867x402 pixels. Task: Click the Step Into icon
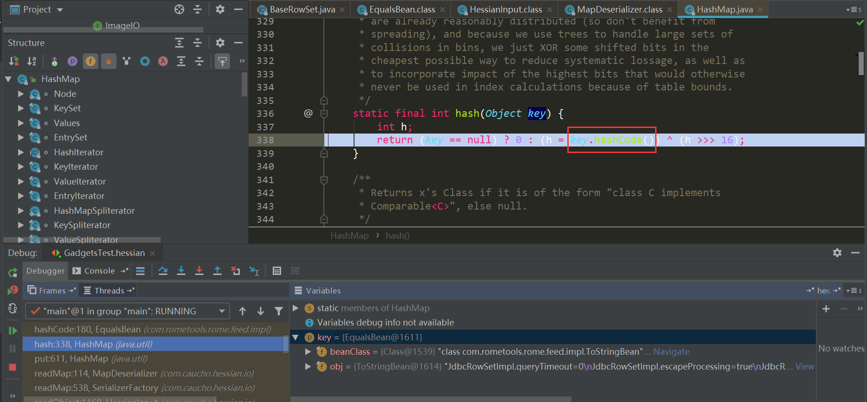[x=181, y=271]
